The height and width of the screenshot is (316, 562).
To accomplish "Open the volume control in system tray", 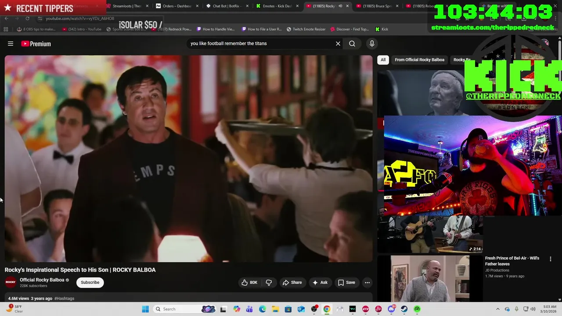I will [x=533, y=309].
